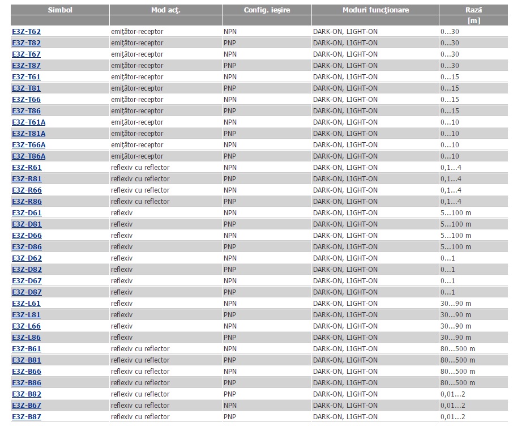513x426 pixels.
Task: Select the E3Z-D66 link
Action: (x=27, y=236)
